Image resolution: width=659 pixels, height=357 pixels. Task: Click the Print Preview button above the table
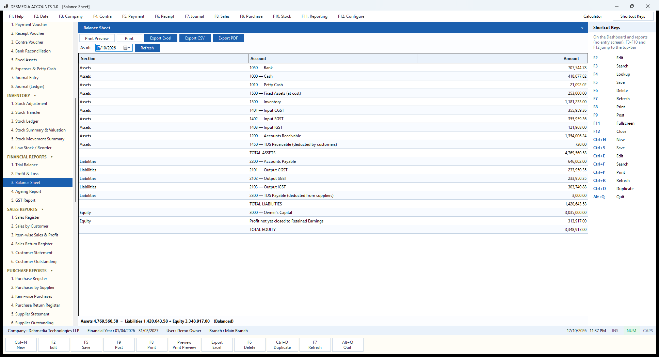[x=97, y=38]
